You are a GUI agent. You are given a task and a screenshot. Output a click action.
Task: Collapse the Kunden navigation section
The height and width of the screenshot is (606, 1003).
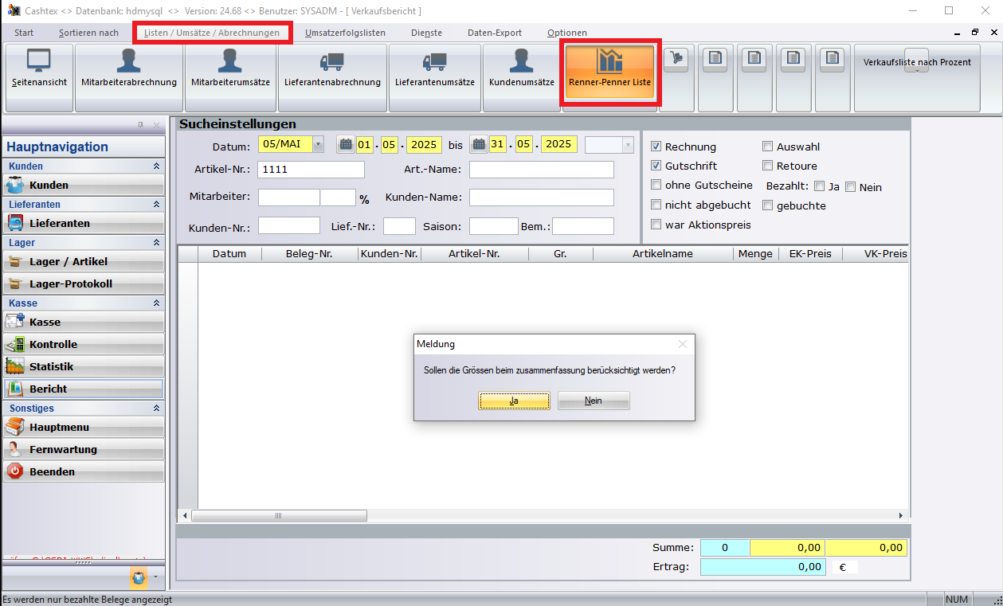[156, 166]
